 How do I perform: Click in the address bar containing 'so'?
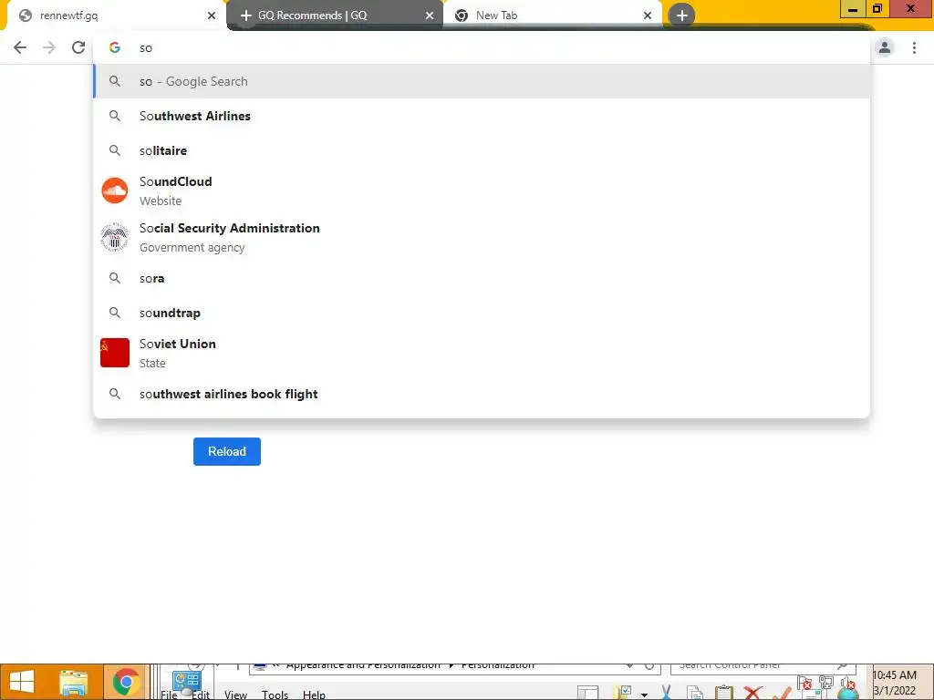(482, 47)
